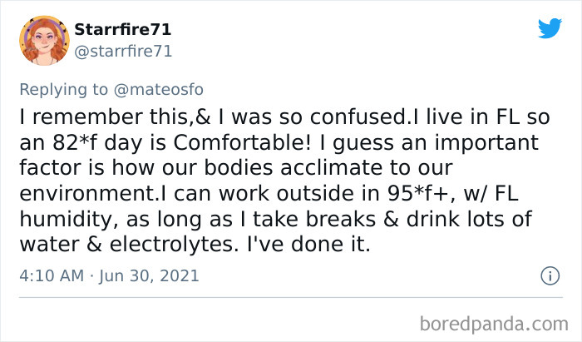Open the @starrfire71 handle link
The image size is (582, 342).
click(x=123, y=52)
